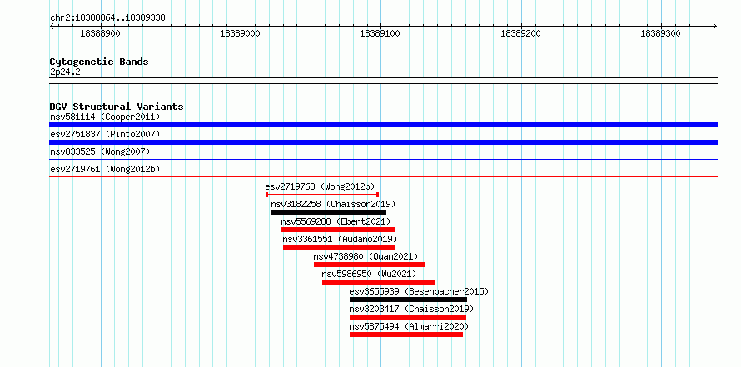741x367 pixels.
Task: Click the red bar under nsv5875494
Action: pos(406,335)
